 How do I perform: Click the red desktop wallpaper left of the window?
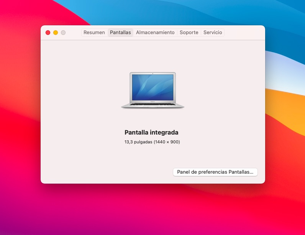(19, 115)
